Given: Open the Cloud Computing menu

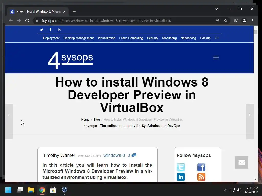Looking at the screenshot, I should [x=131, y=38].
